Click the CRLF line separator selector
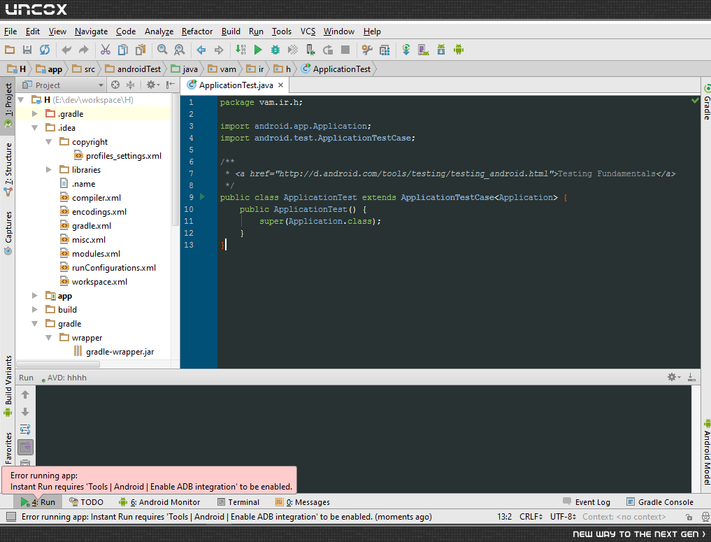The width and height of the screenshot is (711, 542). pyautogui.click(x=531, y=517)
